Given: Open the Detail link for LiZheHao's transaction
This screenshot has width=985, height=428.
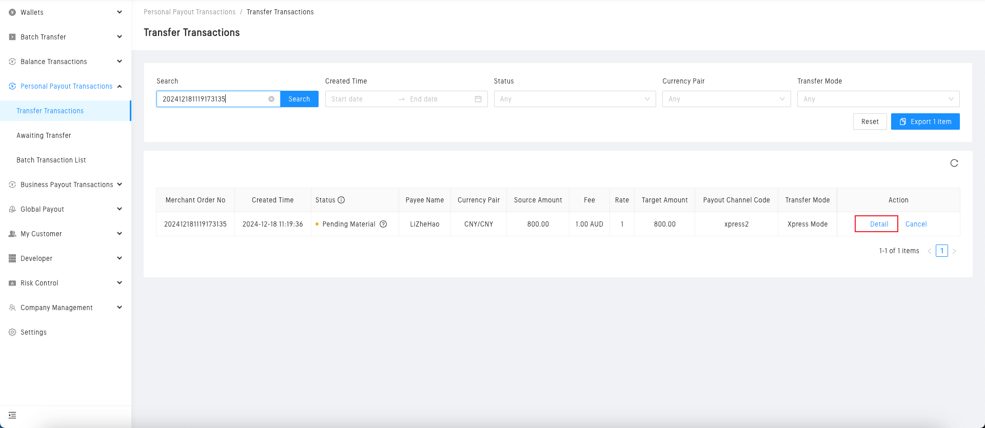Looking at the screenshot, I should click(879, 224).
